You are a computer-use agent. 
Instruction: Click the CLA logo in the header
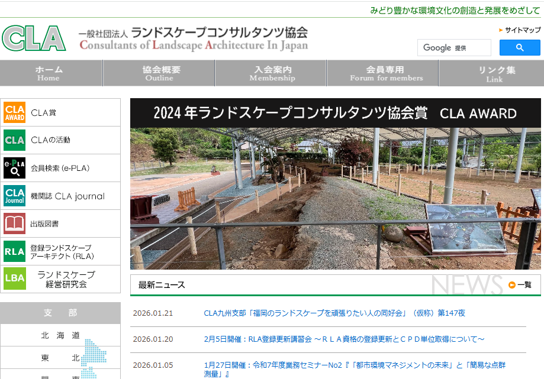pos(34,38)
